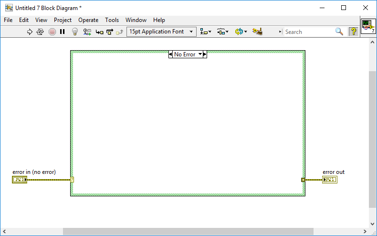Click the magnifying glass search icon
The width and height of the screenshot is (377, 236).
[x=339, y=32]
